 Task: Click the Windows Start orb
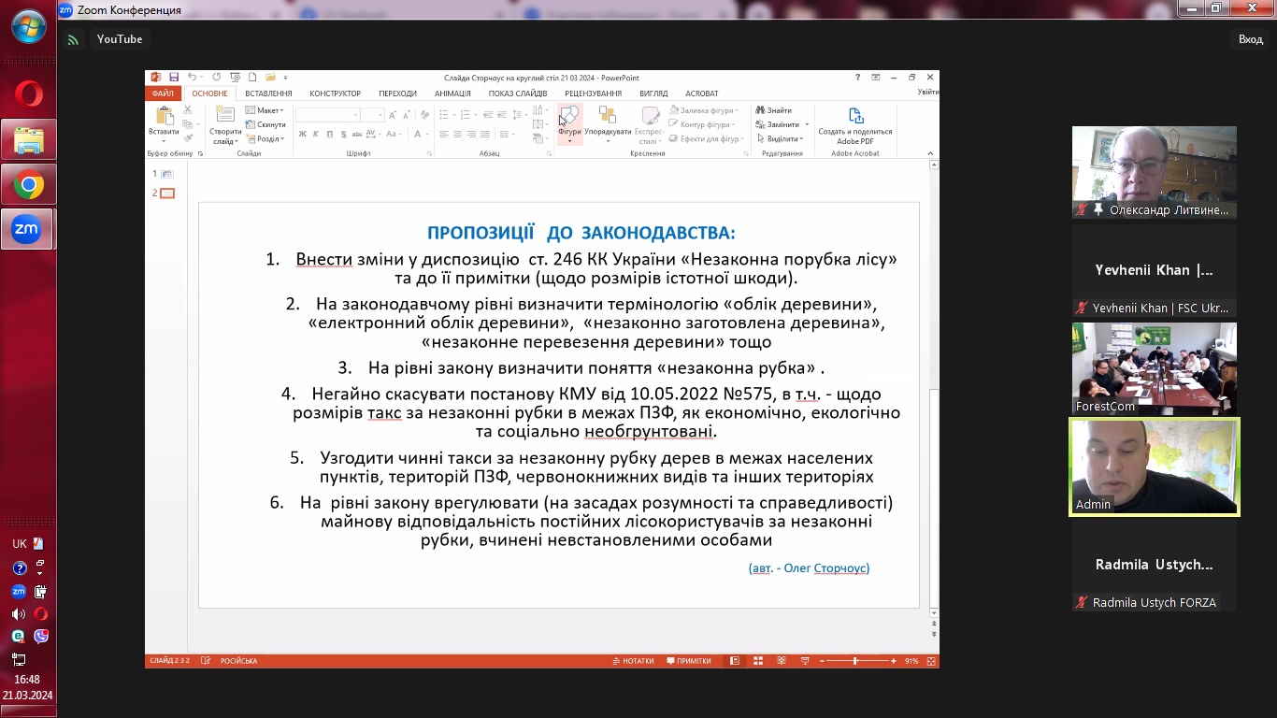[x=28, y=26]
